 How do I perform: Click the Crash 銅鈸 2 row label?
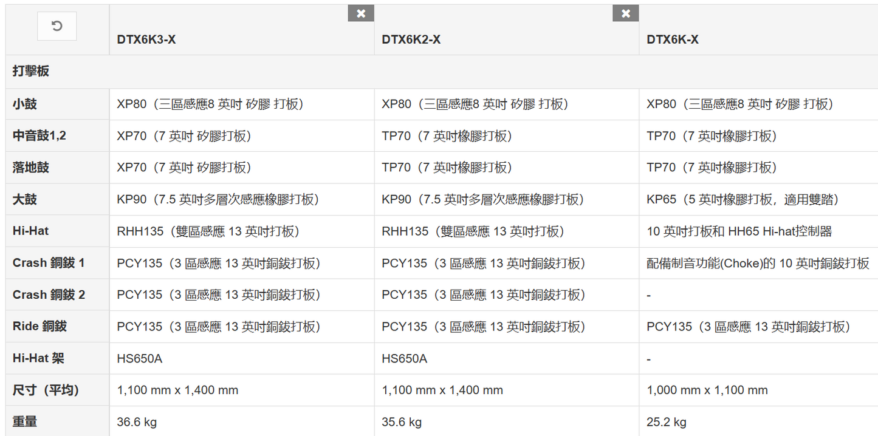click(x=49, y=295)
